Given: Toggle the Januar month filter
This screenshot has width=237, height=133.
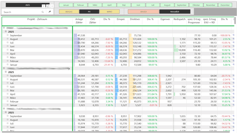Looking at the screenshot, I should (x=66, y=5).
